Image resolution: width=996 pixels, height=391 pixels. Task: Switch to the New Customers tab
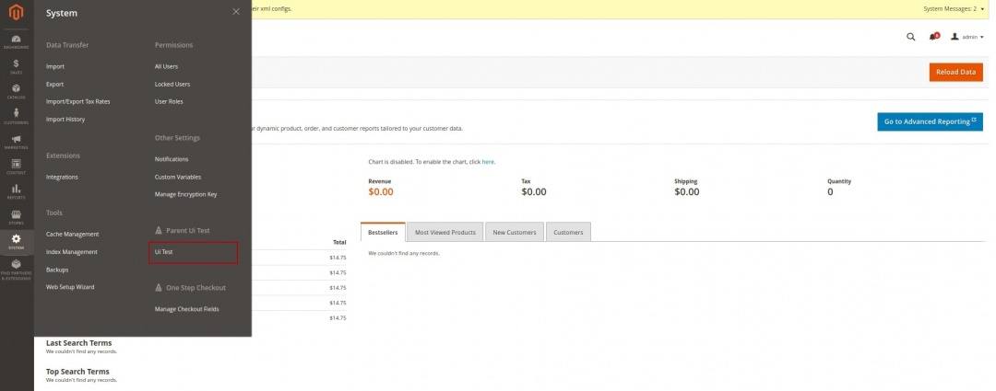(x=515, y=232)
